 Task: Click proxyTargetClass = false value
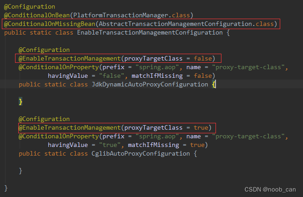(x=203, y=59)
